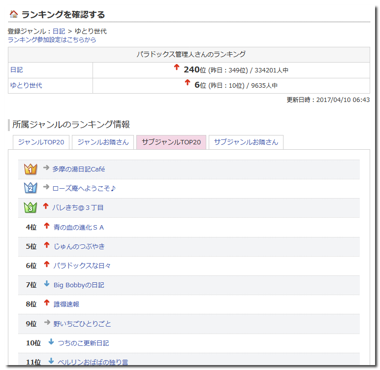
Task: Visit the ローズ庵へようこそ♪ blog
Action: pos(84,188)
